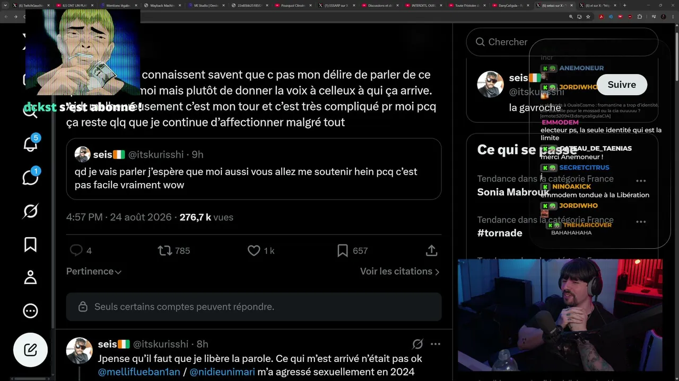Screen dimensions: 679x381
Task: Switch to the Wayback Machine browser tab
Action: point(163,5)
